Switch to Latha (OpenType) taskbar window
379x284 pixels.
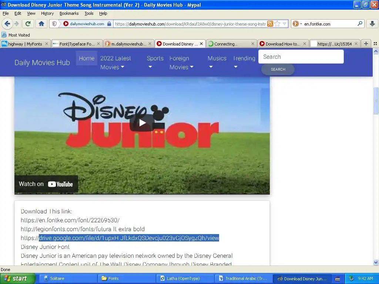pyautogui.click(x=185, y=278)
